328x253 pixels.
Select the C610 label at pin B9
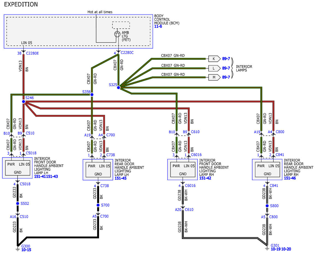tap(195, 132)
